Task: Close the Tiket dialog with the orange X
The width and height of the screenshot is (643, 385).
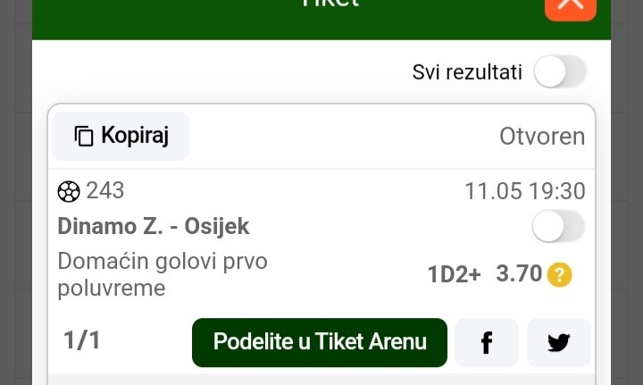Action: [570, 5]
